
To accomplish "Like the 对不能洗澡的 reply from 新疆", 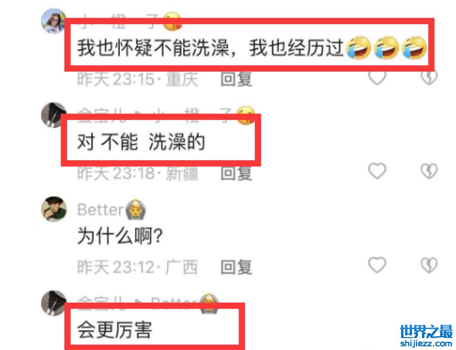I will tap(377, 171).
